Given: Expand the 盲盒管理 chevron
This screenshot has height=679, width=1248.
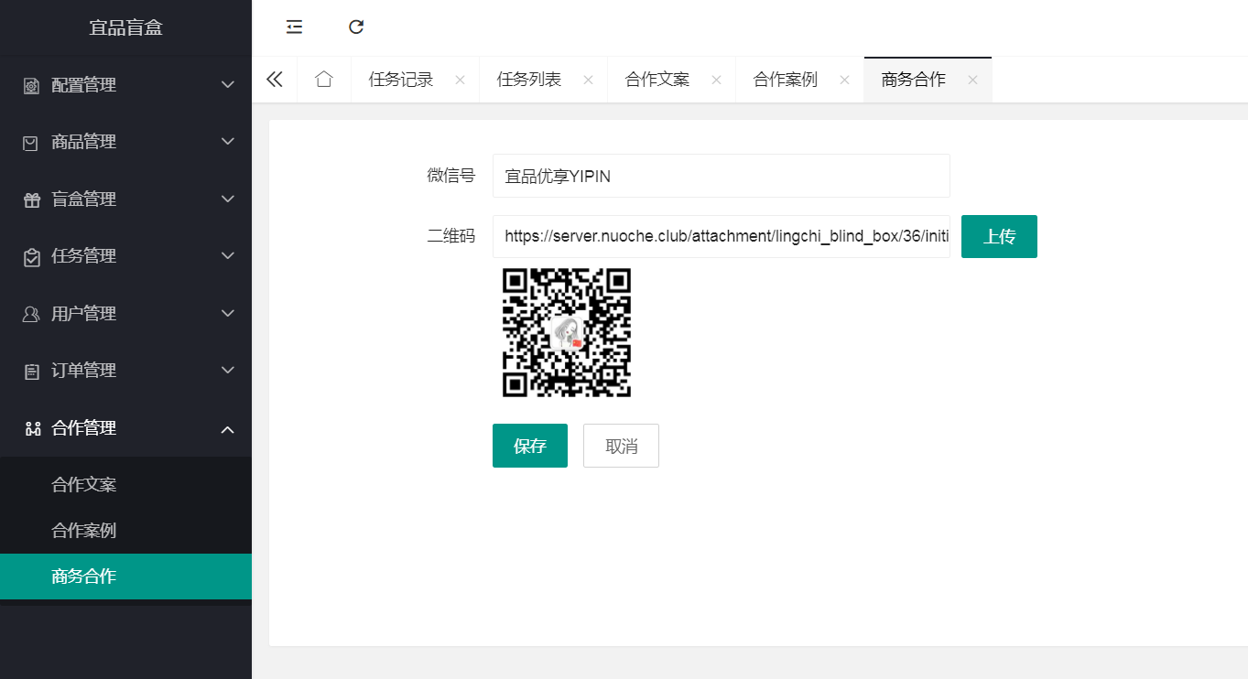Looking at the screenshot, I should 229,199.
